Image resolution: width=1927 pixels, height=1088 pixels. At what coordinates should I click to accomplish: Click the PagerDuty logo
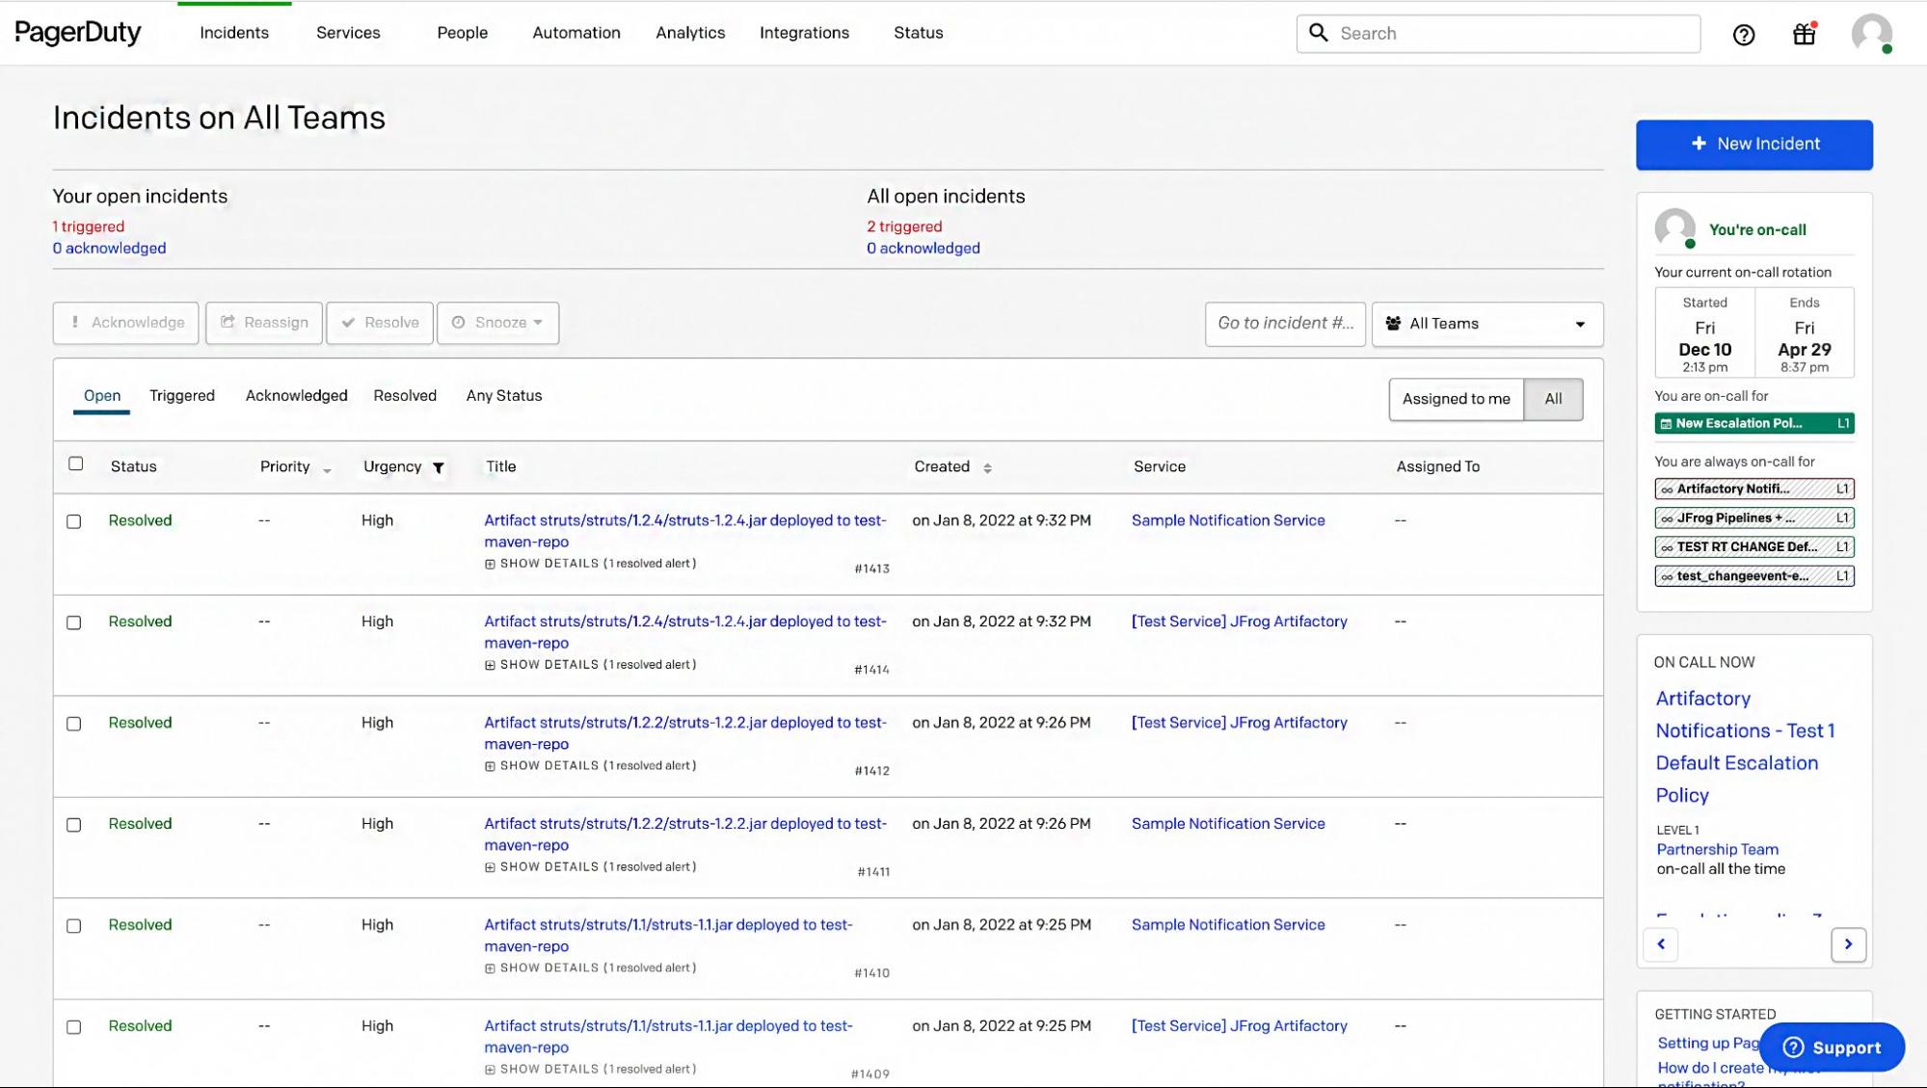[x=77, y=32]
